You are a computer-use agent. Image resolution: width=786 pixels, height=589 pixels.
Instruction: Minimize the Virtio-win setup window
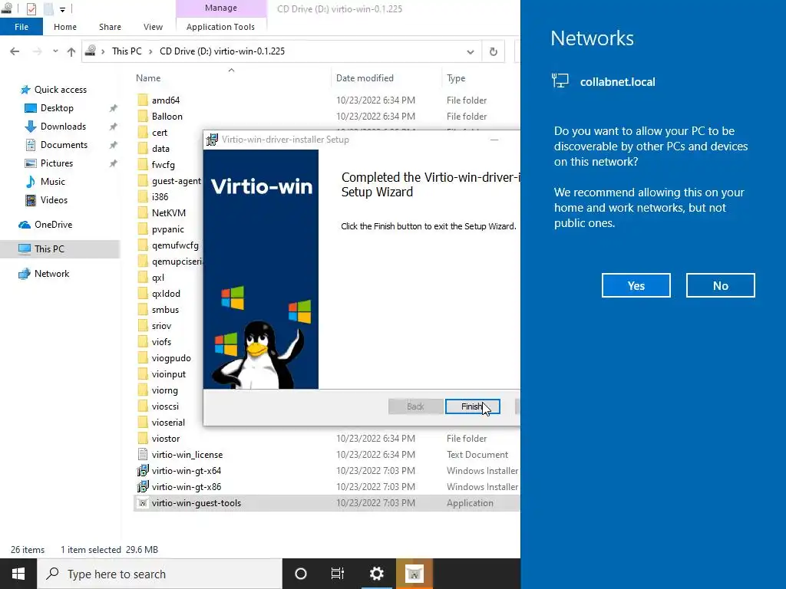[x=494, y=140]
